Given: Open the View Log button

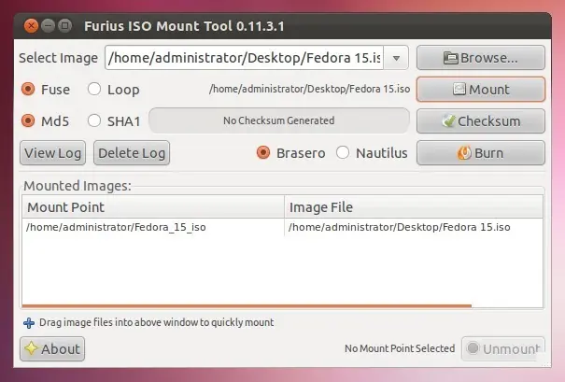Looking at the screenshot, I should click(52, 153).
